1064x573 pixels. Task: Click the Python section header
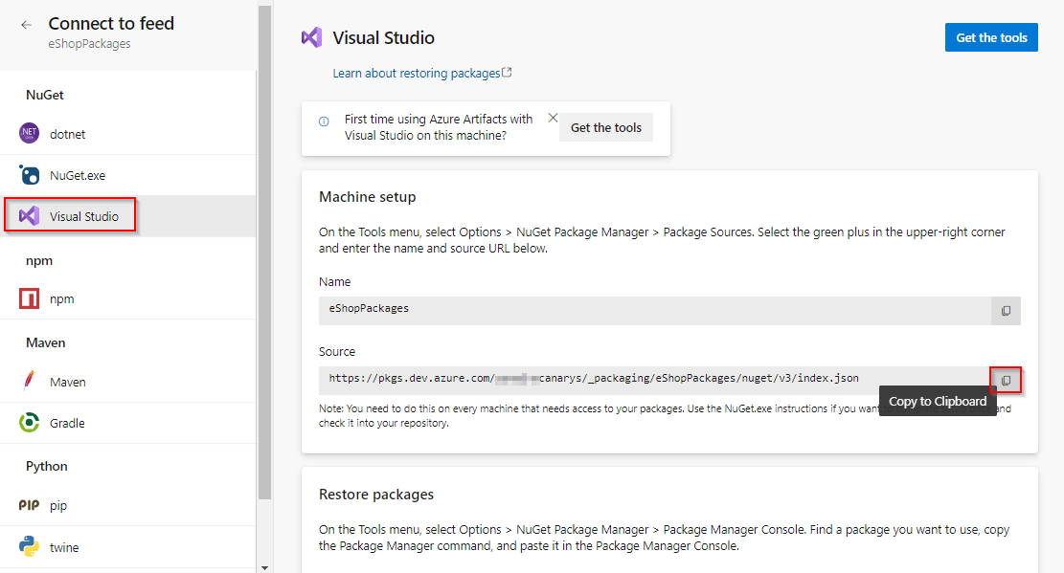pyautogui.click(x=46, y=466)
